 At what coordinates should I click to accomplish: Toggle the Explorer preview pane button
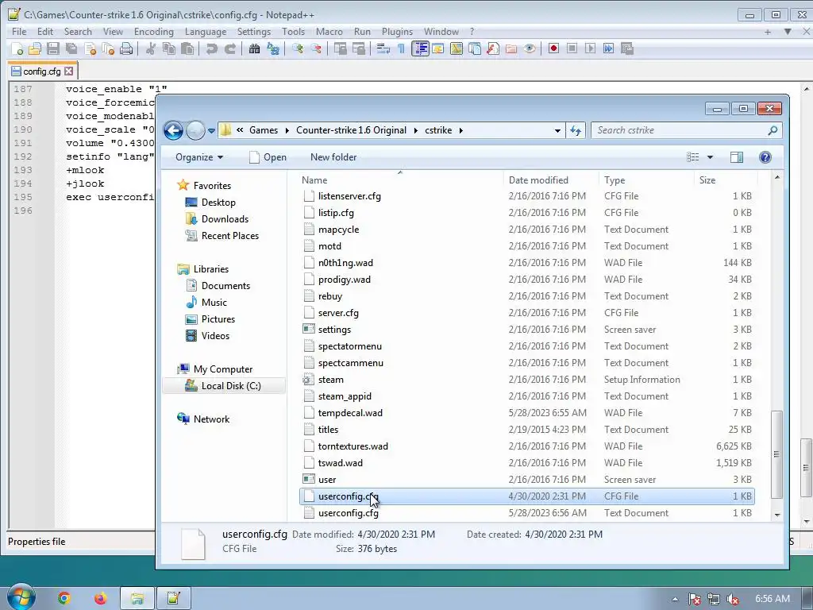point(736,157)
